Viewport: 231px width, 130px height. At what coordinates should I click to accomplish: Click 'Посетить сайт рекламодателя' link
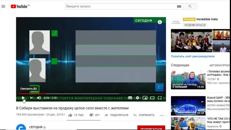point(193,56)
